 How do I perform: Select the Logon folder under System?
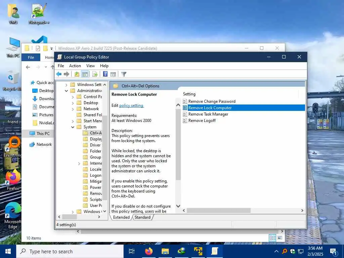click(x=92, y=175)
